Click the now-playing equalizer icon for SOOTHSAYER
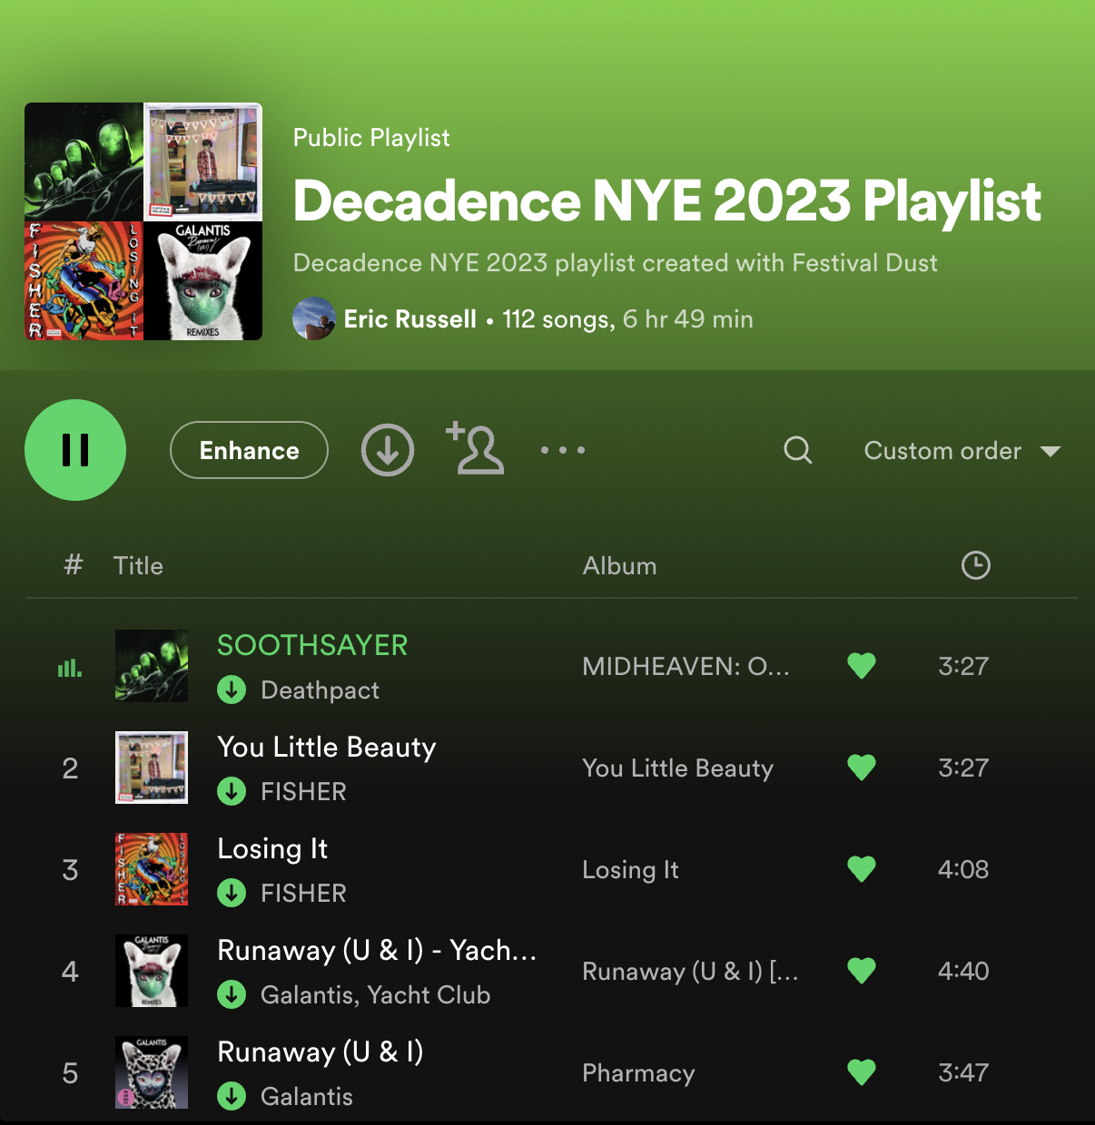 click(x=70, y=668)
